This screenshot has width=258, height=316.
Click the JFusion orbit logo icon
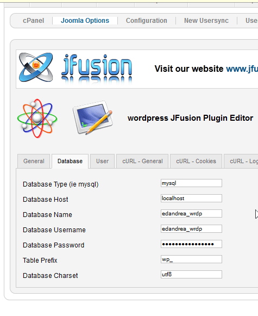pyautogui.click(x=36, y=67)
